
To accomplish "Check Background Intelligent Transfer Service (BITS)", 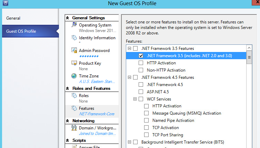I will [x=135, y=142].
